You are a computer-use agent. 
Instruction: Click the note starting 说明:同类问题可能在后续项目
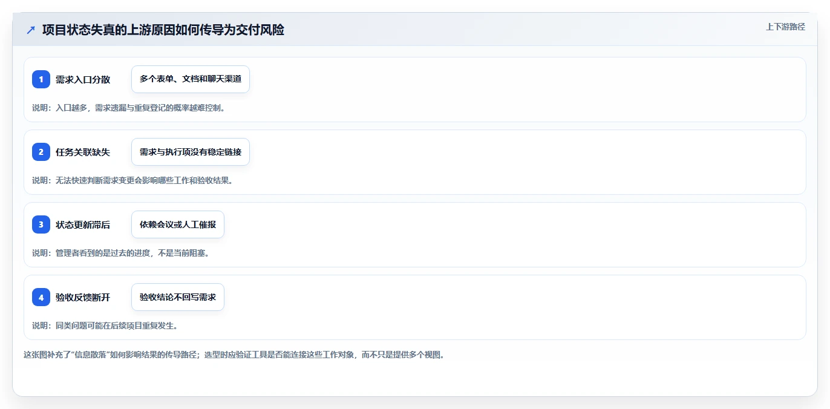105,326
